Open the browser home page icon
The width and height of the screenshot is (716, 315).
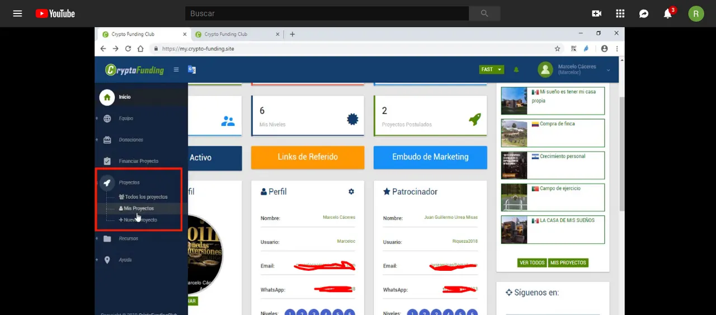[x=140, y=49]
